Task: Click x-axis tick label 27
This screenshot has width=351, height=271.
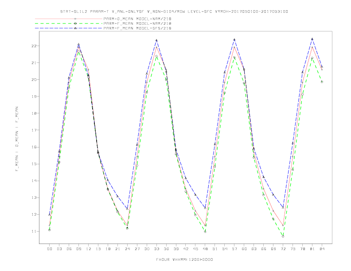Action: coord(137,249)
